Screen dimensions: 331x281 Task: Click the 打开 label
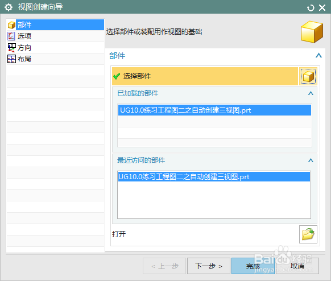pos(119,234)
